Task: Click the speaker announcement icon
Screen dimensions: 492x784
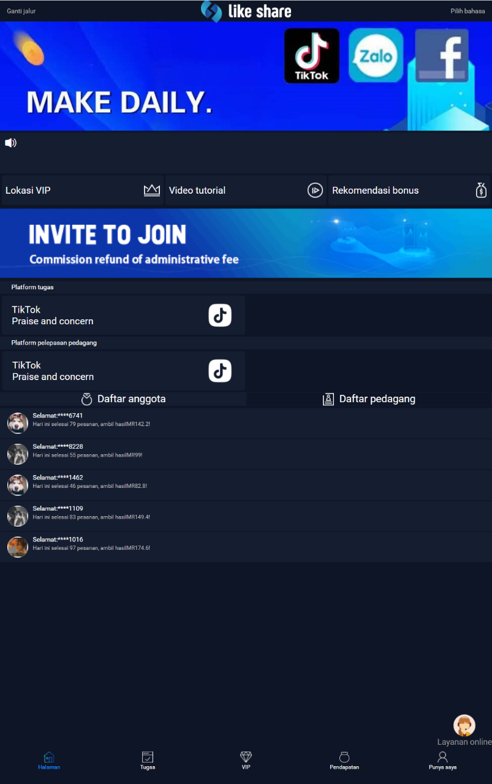Action: pyautogui.click(x=10, y=143)
